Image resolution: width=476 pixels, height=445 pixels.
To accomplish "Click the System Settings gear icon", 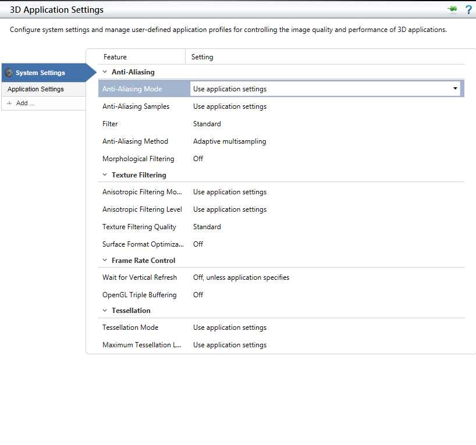I will [9, 73].
